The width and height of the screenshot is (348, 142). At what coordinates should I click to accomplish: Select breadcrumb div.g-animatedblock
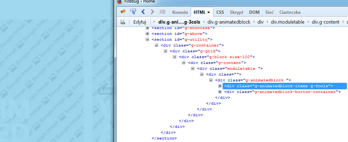pyautogui.click(x=229, y=22)
